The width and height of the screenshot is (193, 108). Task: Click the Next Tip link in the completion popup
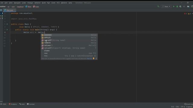point(89,59)
